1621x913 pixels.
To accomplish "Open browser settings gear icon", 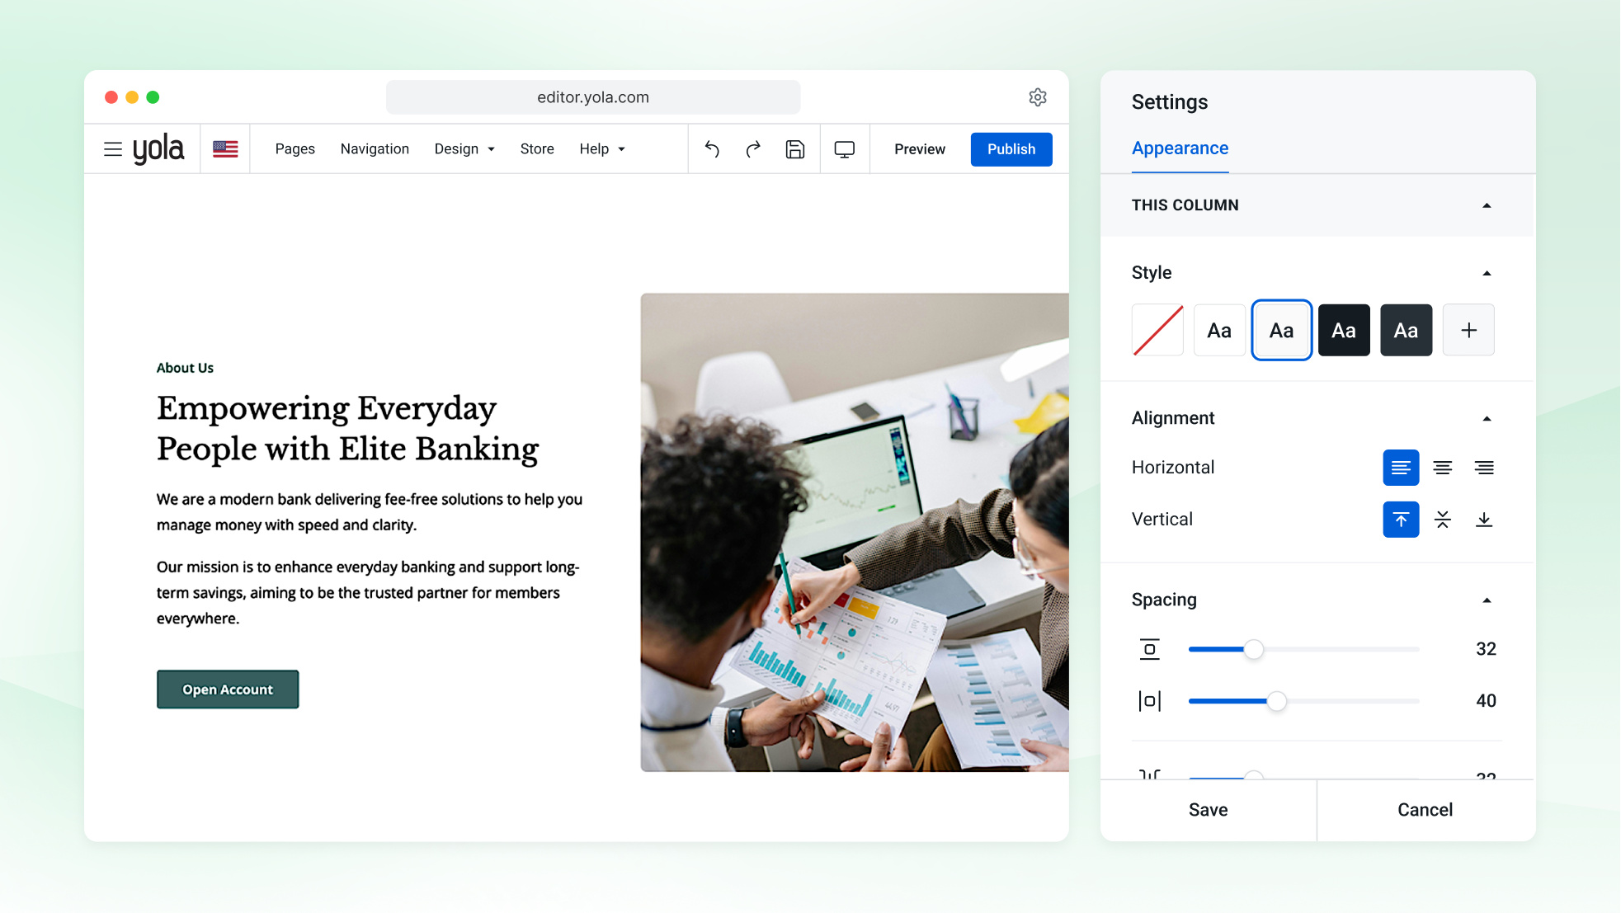I will tap(1038, 97).
